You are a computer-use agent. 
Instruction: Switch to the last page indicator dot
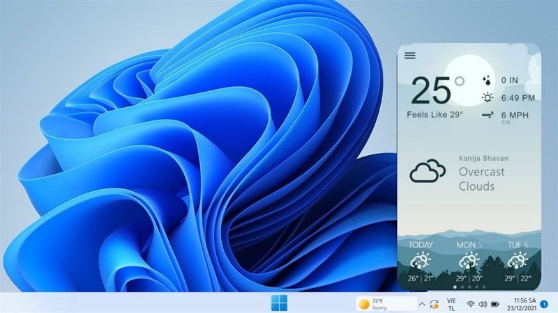[484, 287]
